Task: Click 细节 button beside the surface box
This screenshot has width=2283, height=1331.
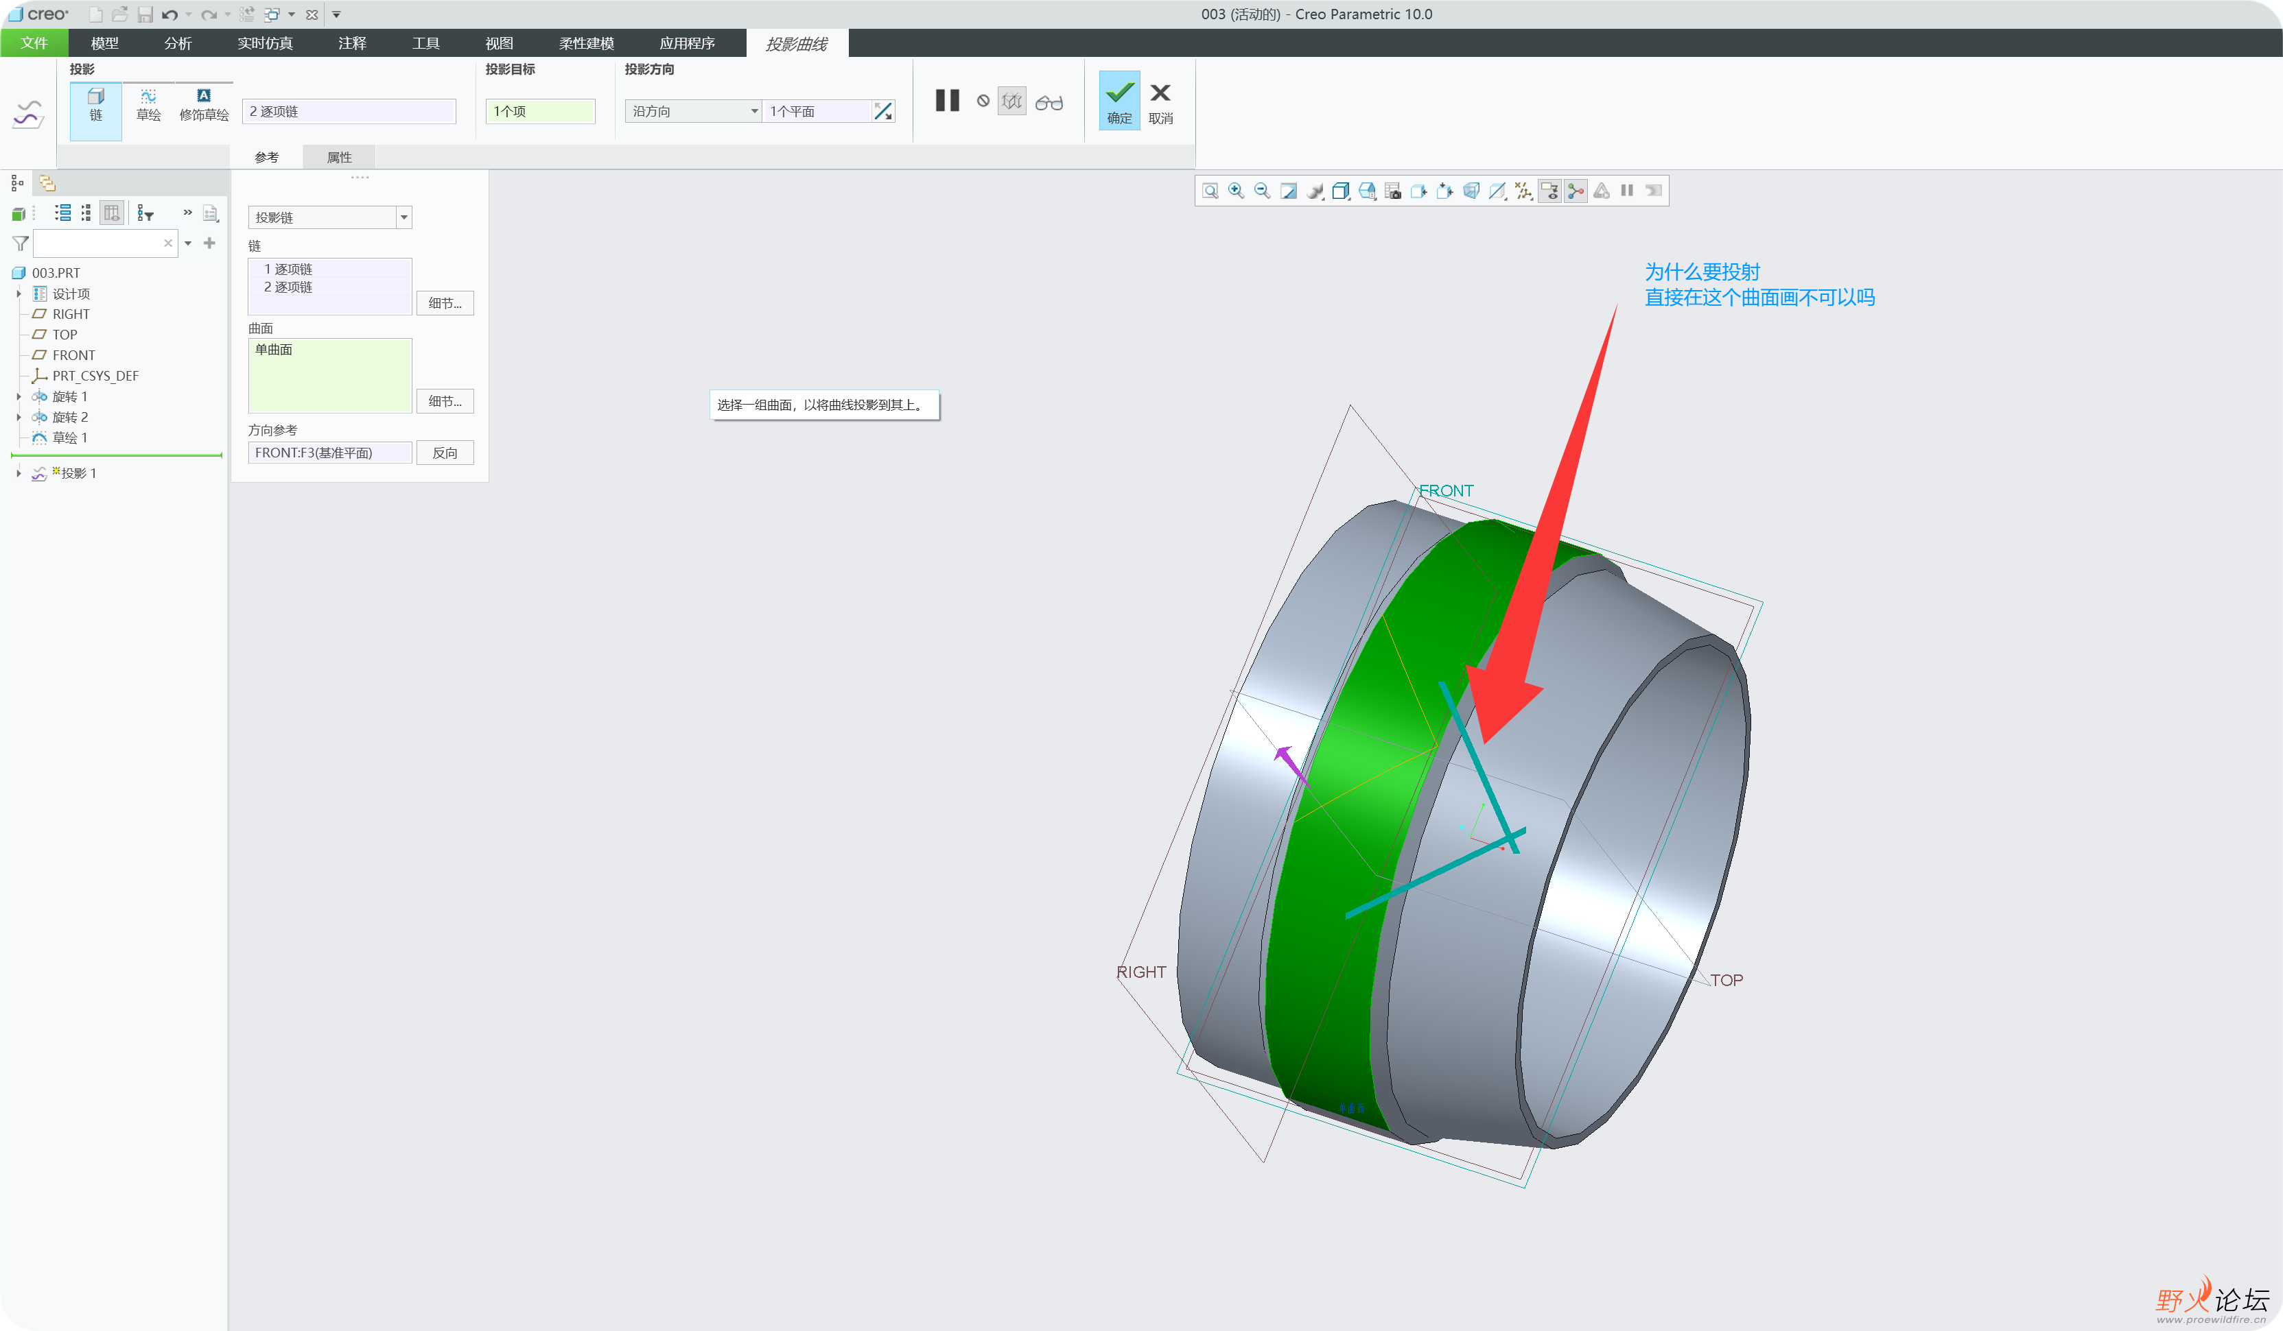Action: click(445, 401)
